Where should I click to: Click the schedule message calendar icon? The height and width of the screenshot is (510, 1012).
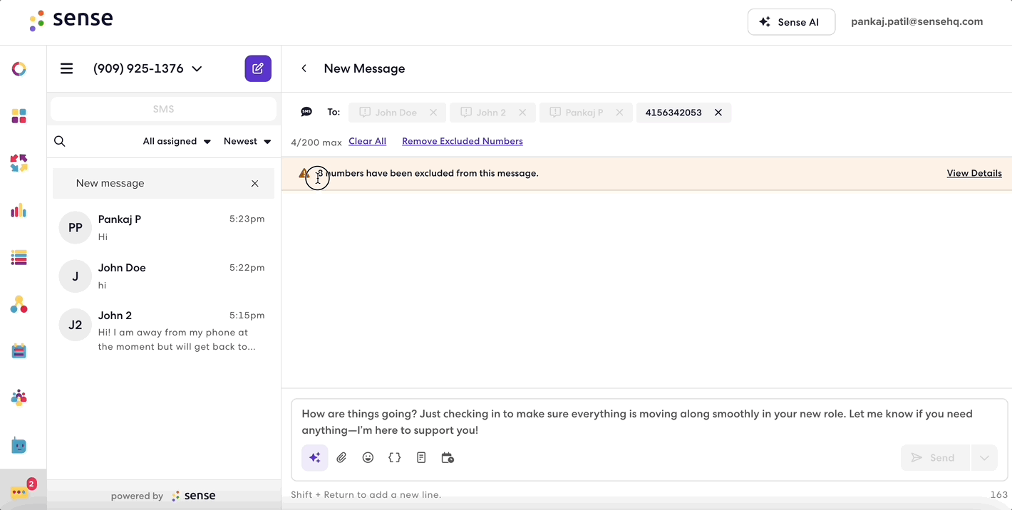tap(448, 458)
